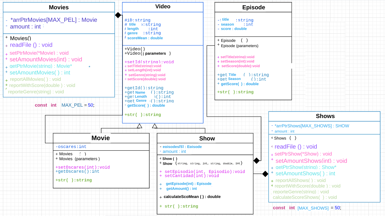Select 'setPtrMovie(*Movie) : void' method
Image resolution: width=385 pixels, height=216 pixels.
39,53
